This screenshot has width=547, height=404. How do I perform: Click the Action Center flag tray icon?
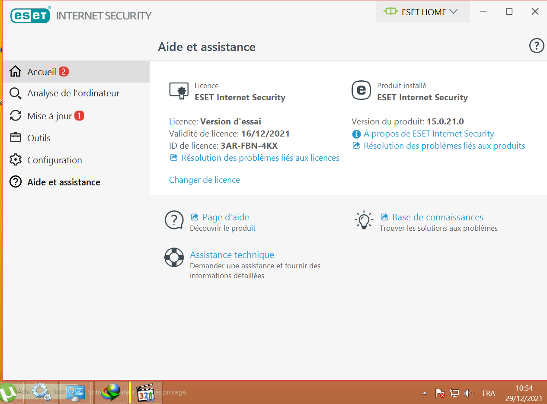point(440,393)
